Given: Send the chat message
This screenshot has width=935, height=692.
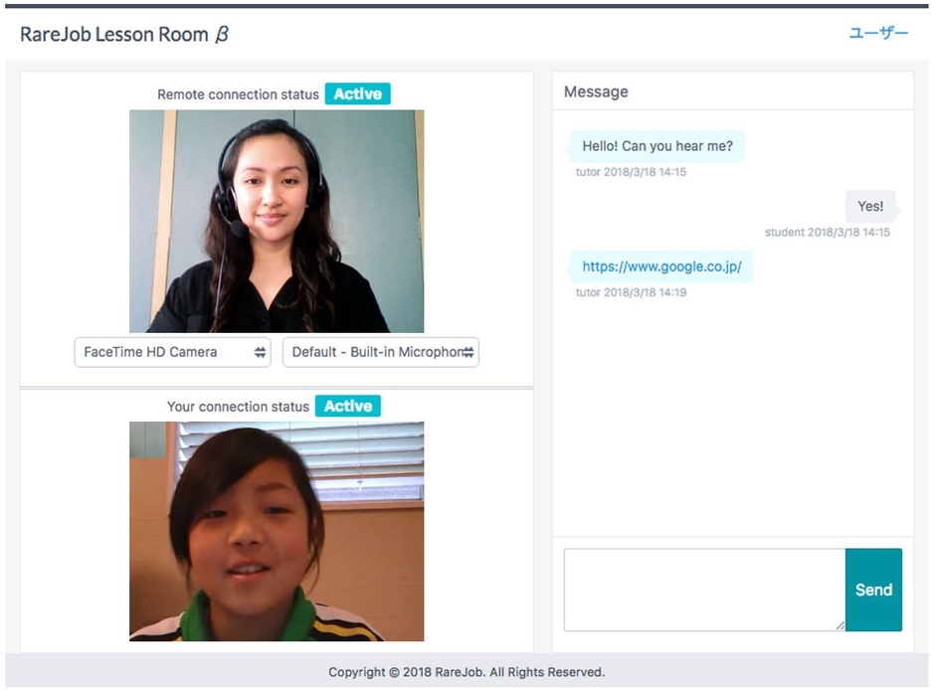Looking at the screenshot, I should coord(873,590).
